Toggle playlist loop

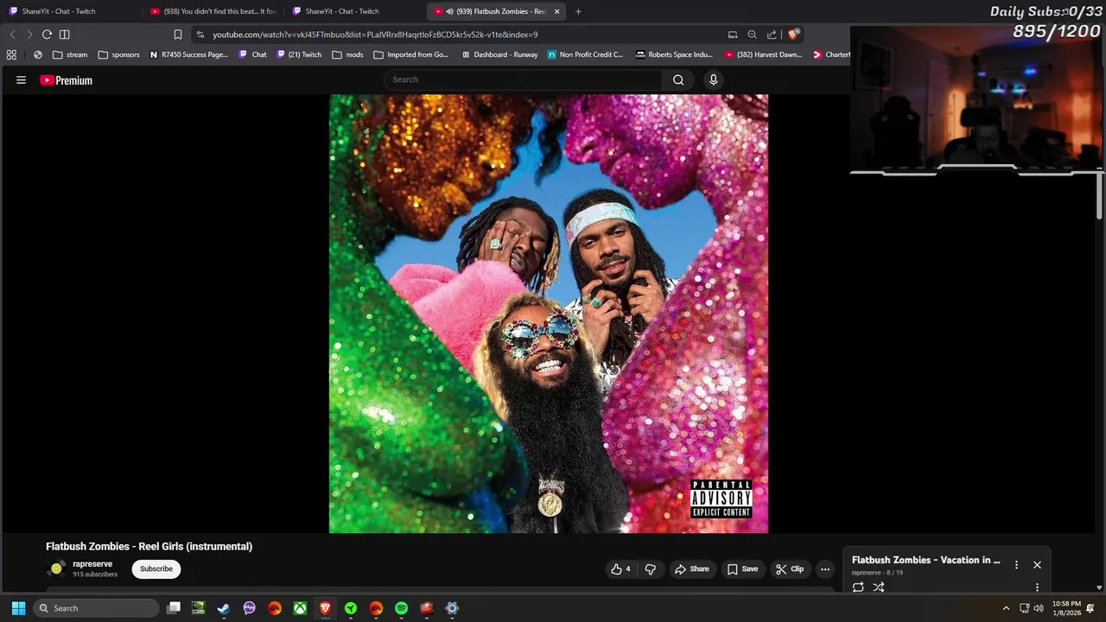858,587
